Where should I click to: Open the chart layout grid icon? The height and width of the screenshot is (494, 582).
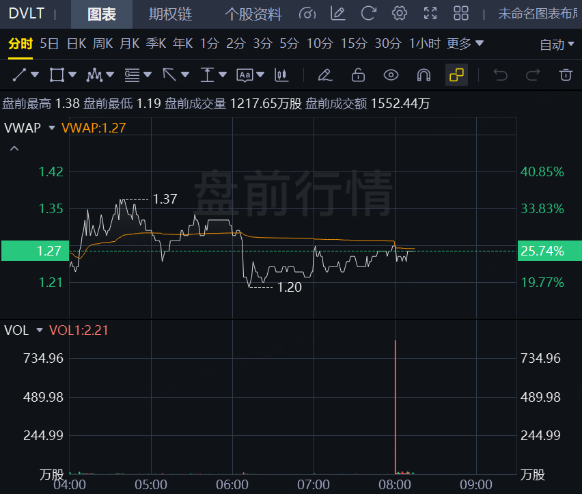tap(461, 14)
